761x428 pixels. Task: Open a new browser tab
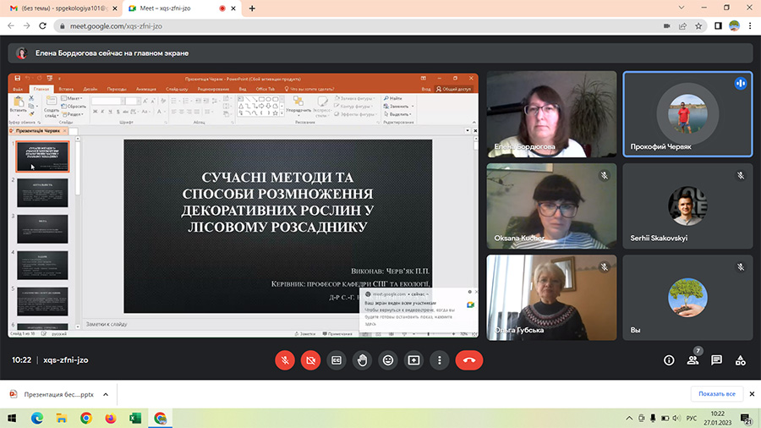click(x=252, y=8)
